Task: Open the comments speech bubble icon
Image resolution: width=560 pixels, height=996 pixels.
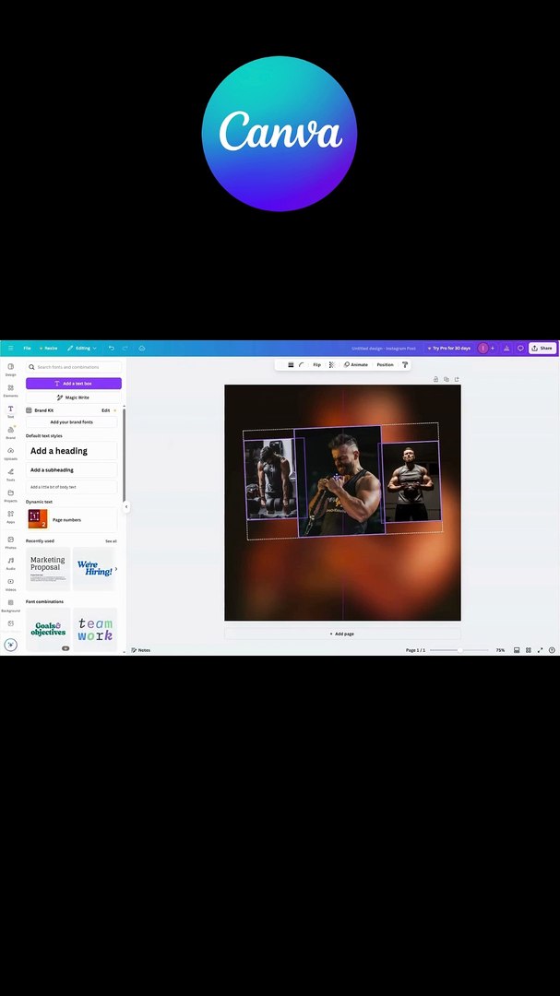Action: point(520,348)
